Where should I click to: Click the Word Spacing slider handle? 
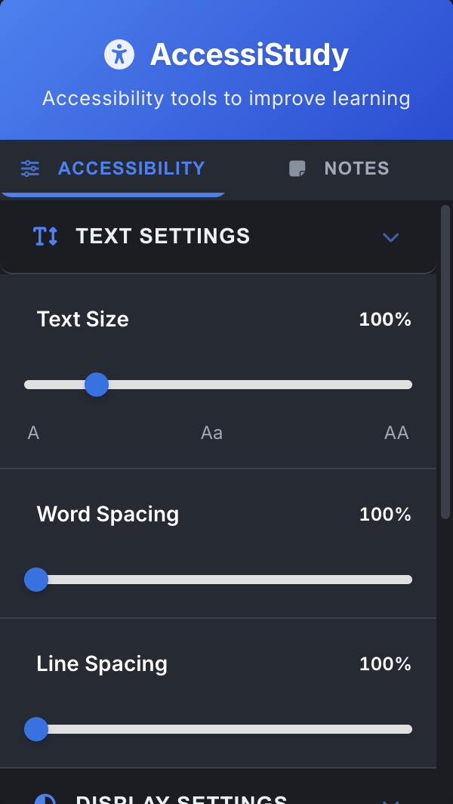pos(35,580)
